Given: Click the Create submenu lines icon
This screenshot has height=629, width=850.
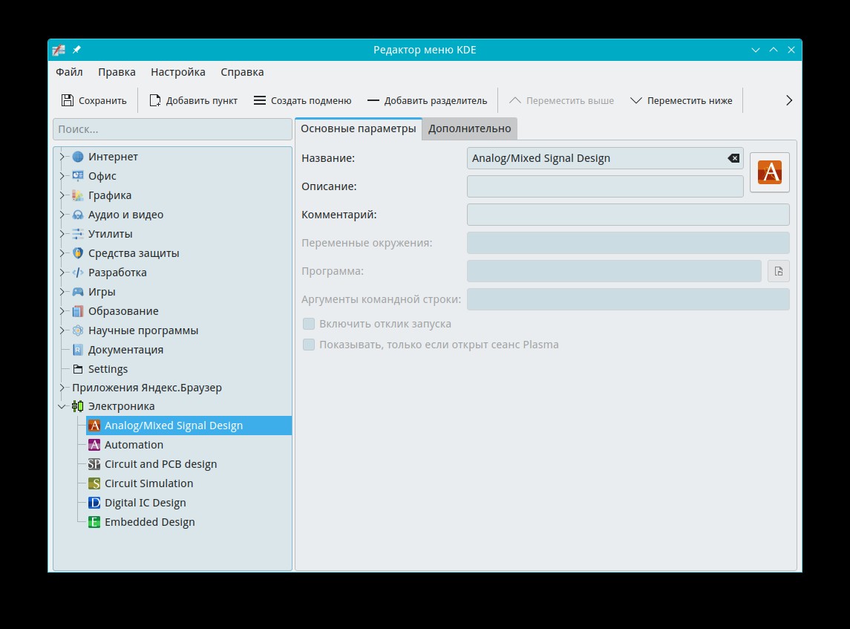Looking at the screenshot, I should 260,100.
